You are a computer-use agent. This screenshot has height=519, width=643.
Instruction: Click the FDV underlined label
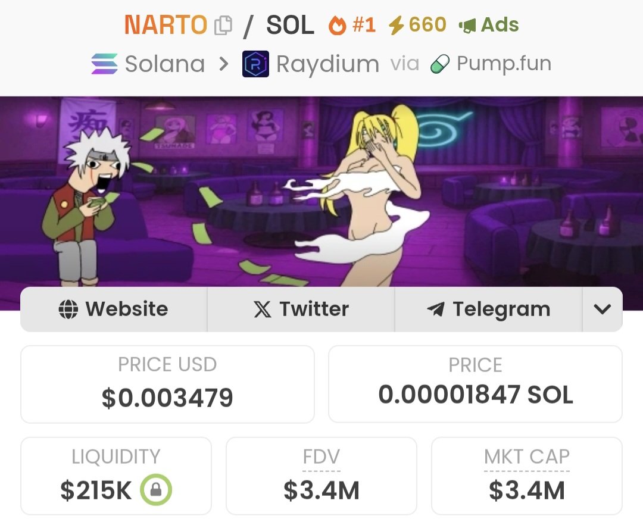321,457
